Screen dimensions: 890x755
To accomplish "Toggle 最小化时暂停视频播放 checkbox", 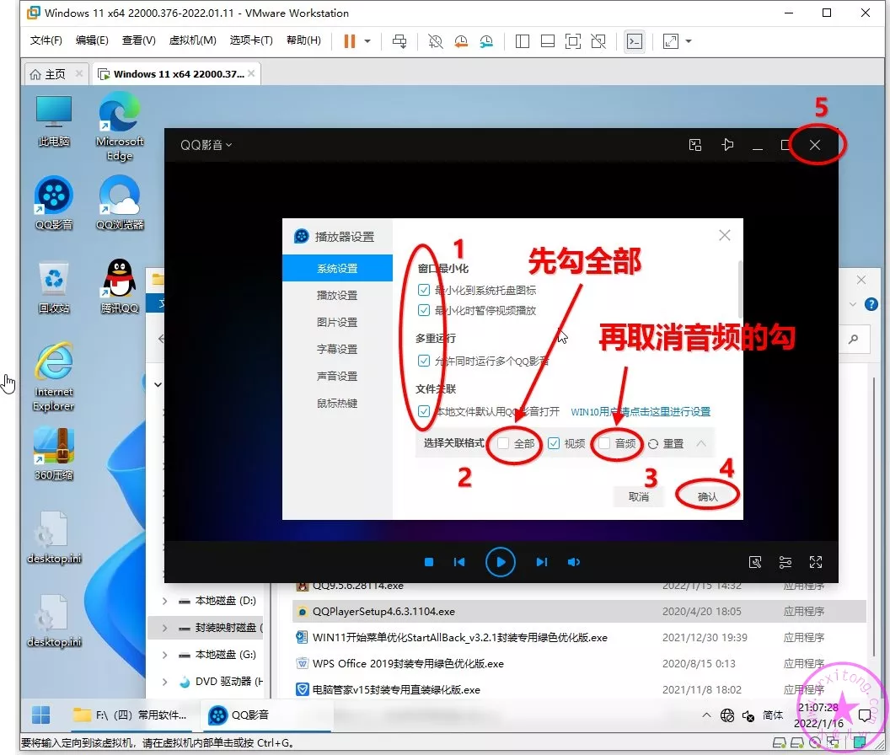I will 425,310.
